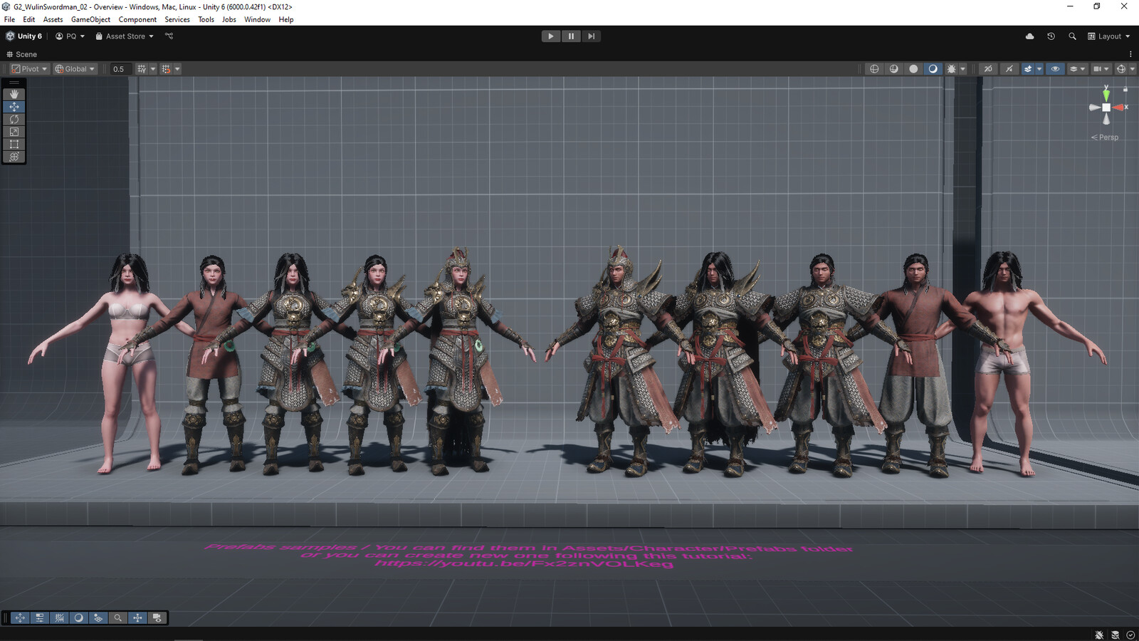Open Unity cloud services
The image size is (1139, 641).
point(1029,36)
